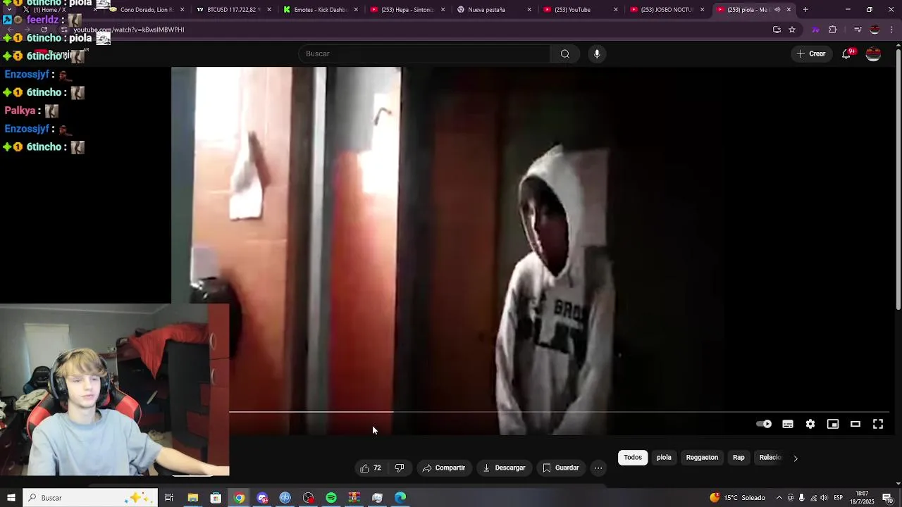Click the Crear create button

pyautogui.click(x=811, y=54)
